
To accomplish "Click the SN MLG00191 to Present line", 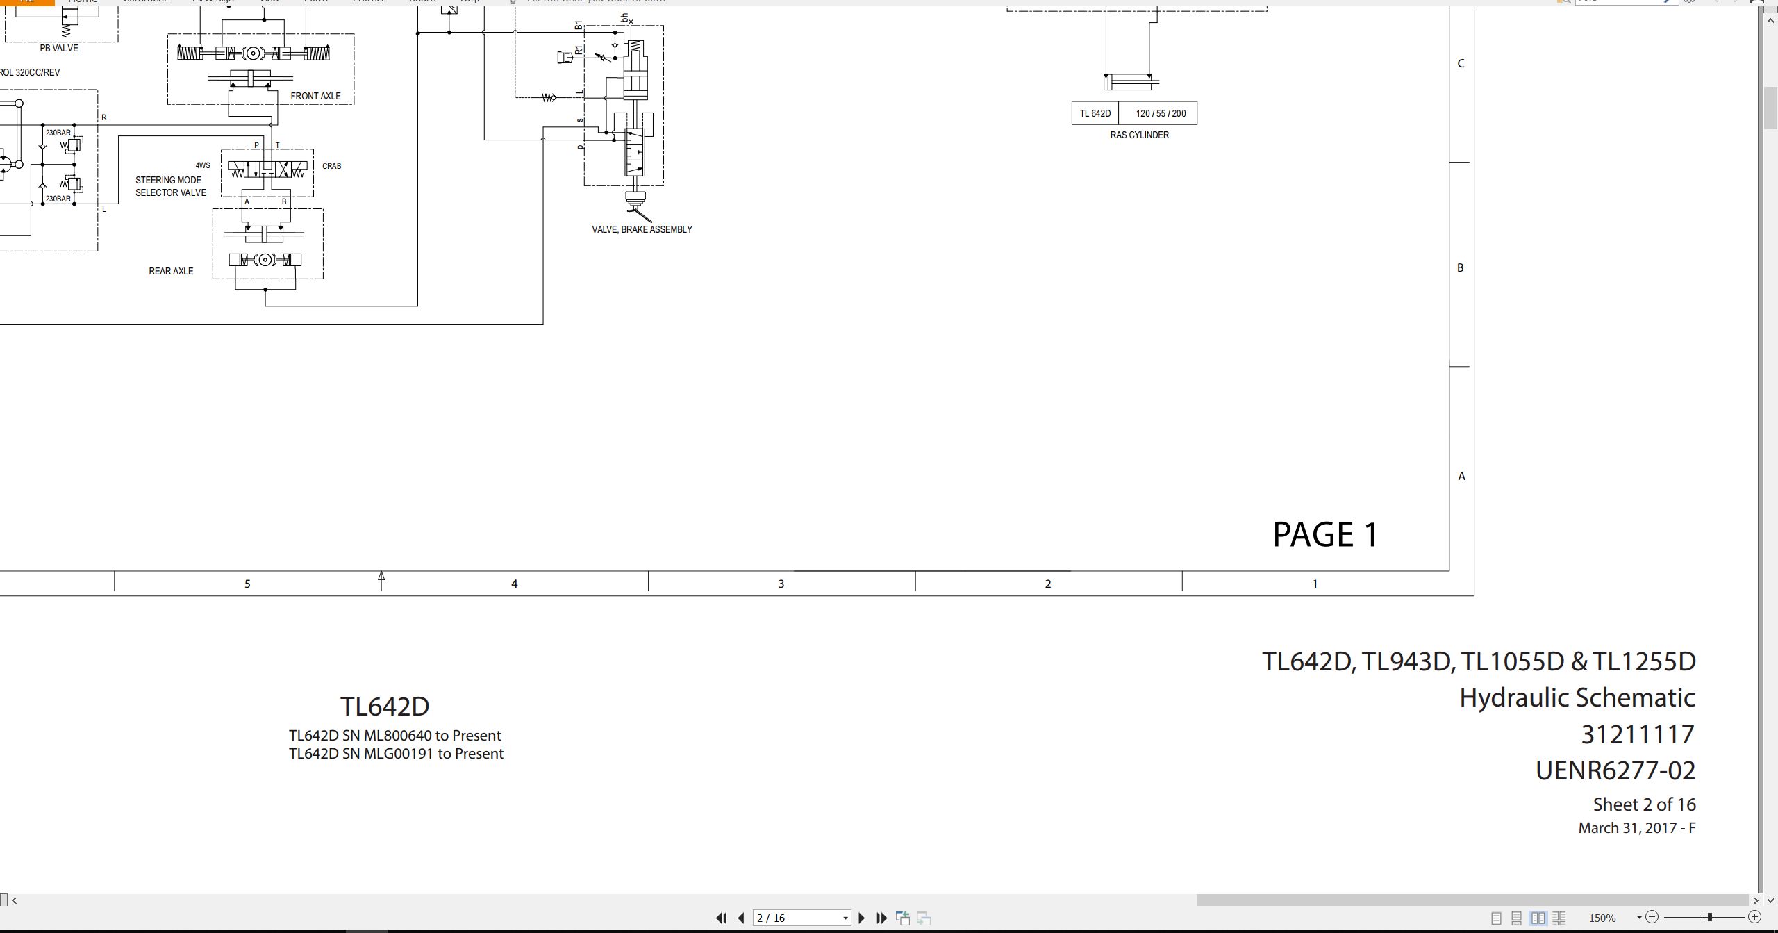I will click(x=396, y=754).
